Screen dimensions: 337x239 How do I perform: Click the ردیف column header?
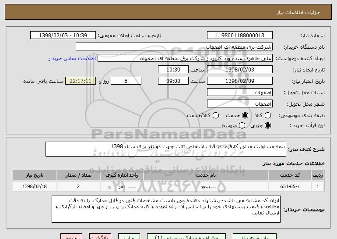coord(318,175)
